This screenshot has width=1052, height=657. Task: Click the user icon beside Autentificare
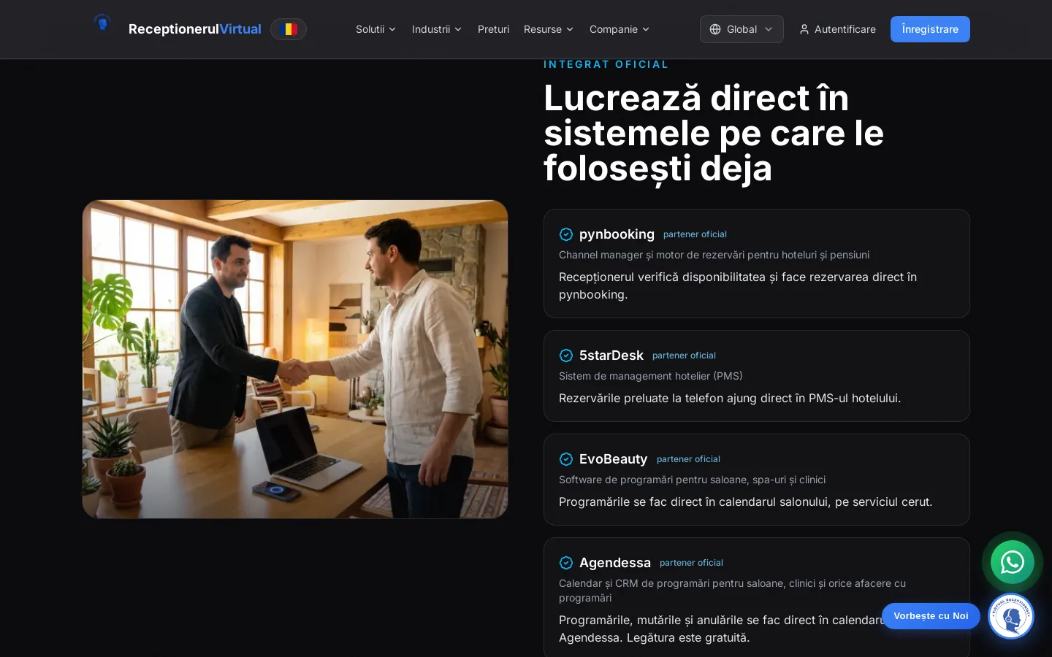click(804, 29)
